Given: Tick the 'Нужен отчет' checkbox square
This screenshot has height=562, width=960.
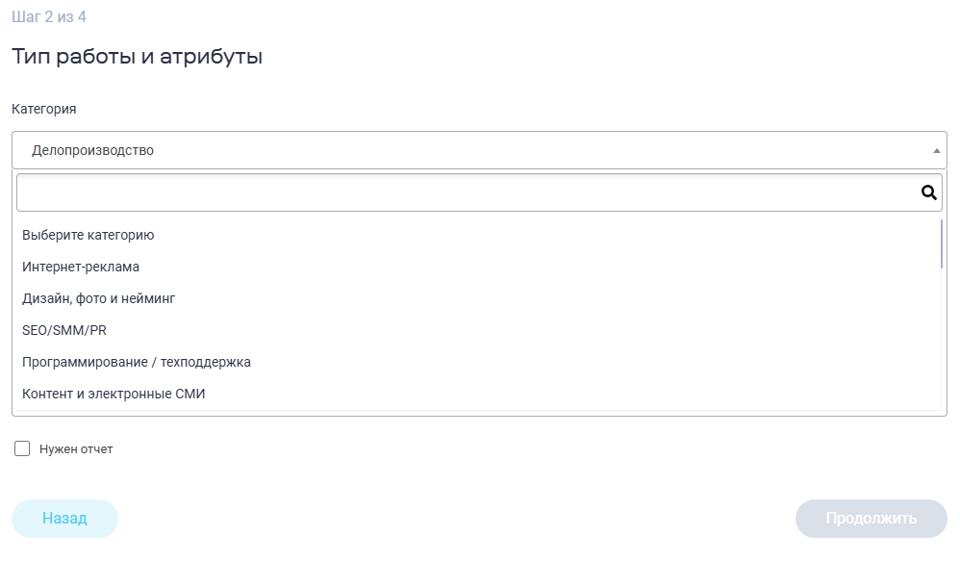Looking at the screenshot, I should [22, 448].
